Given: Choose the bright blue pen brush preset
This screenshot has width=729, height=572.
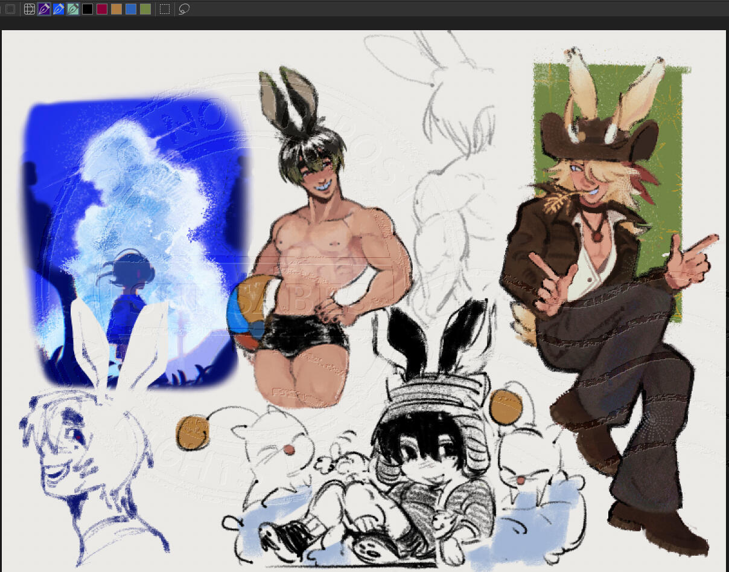Looking at the screenshot, I should tap(59, 9).
